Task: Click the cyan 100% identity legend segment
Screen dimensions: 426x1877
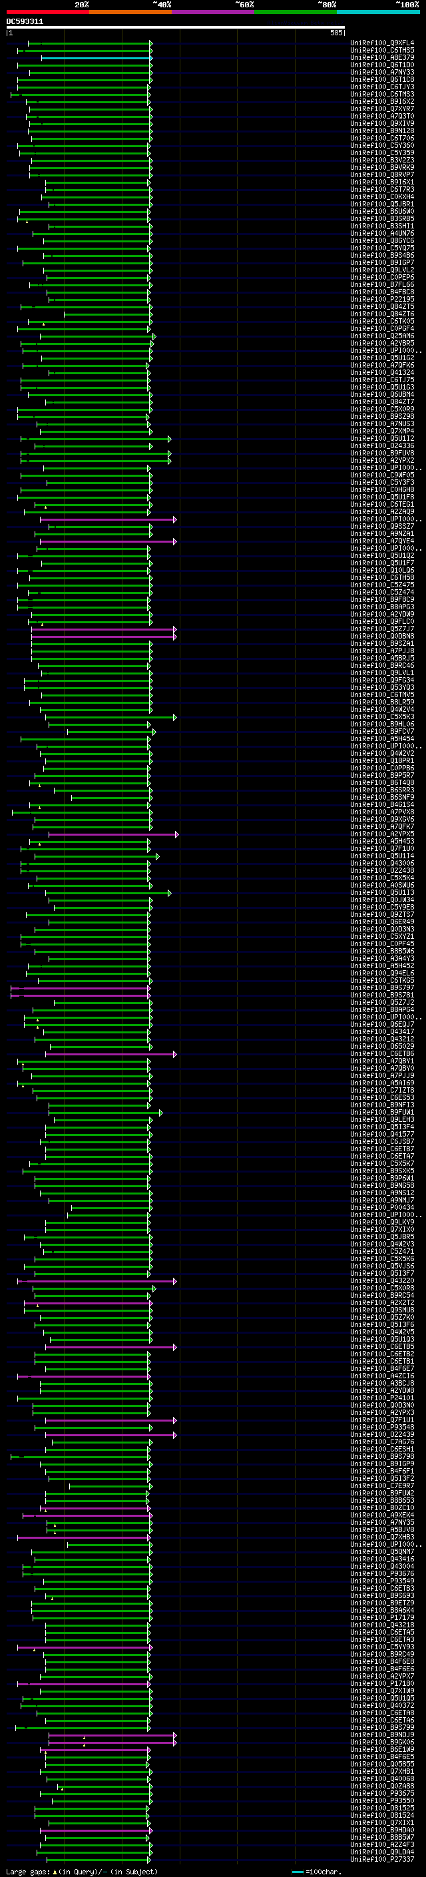Action: [379, 12]
